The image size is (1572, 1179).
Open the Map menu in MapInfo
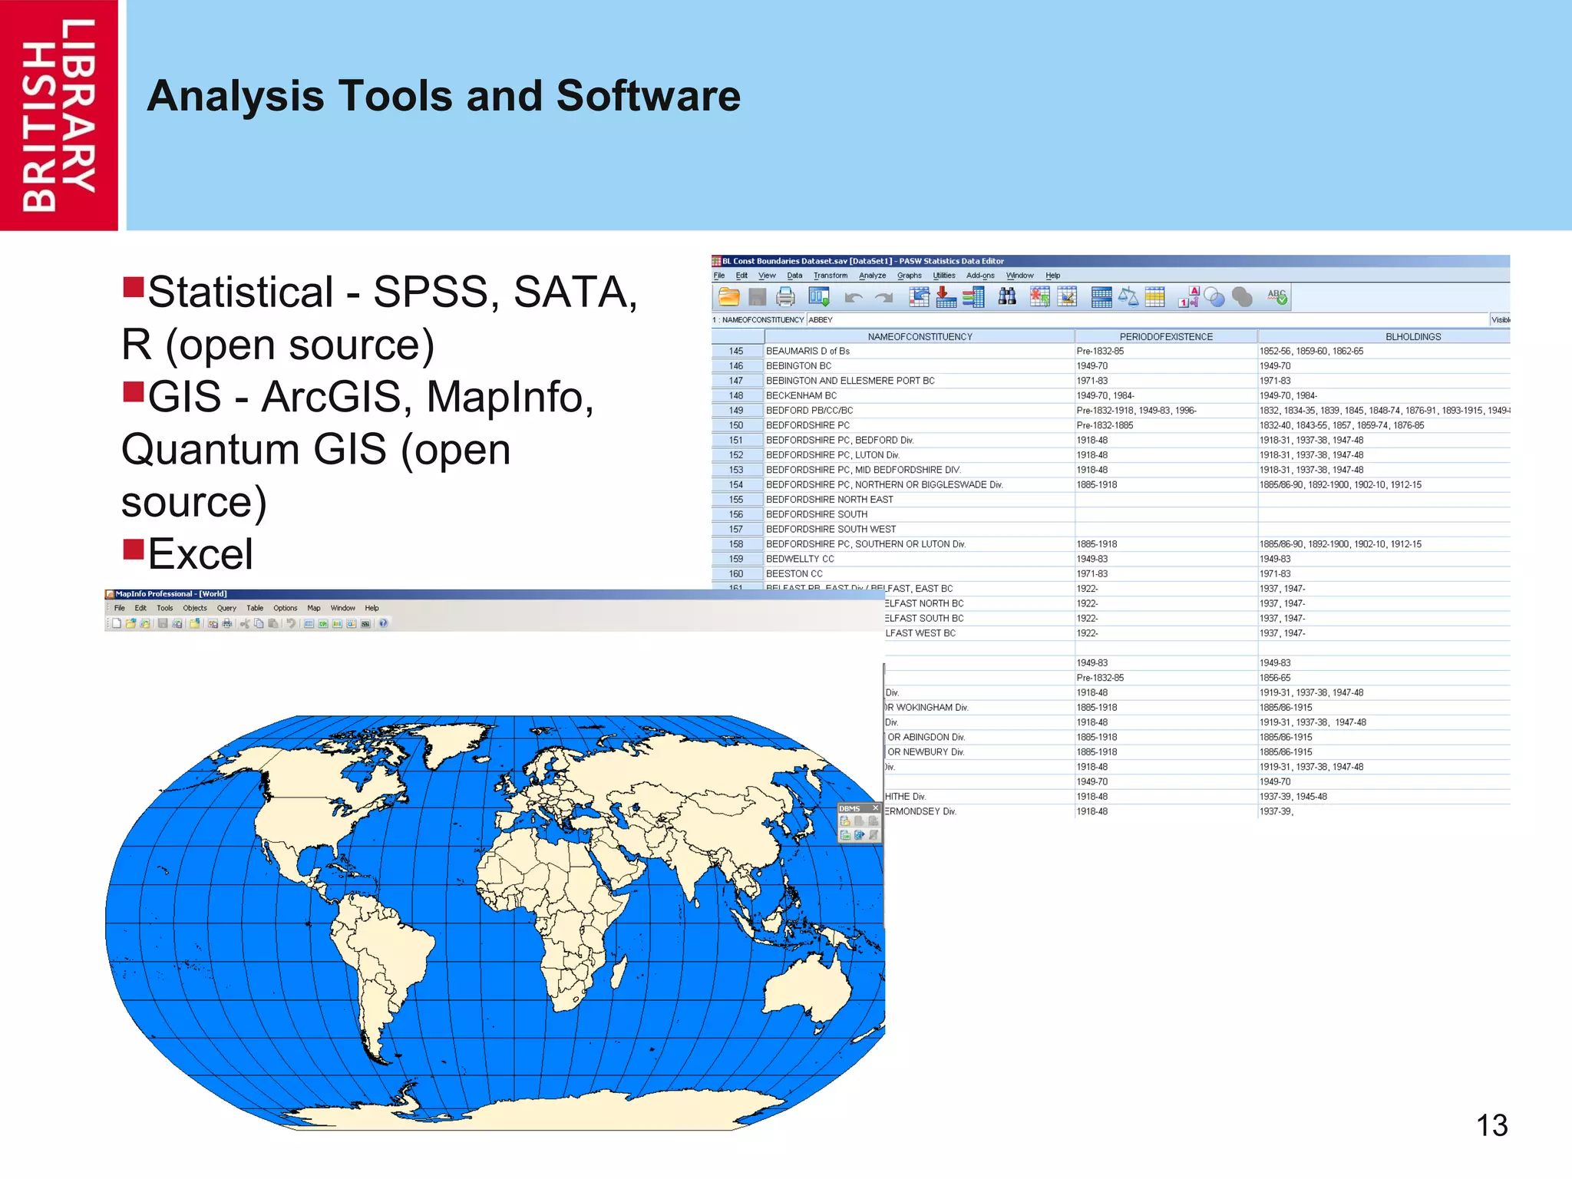tap(314, 608)
